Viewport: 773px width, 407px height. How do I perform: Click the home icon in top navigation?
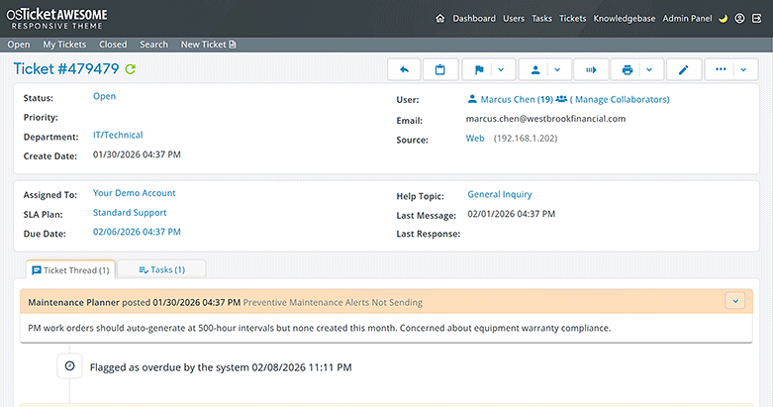[440, 18]
